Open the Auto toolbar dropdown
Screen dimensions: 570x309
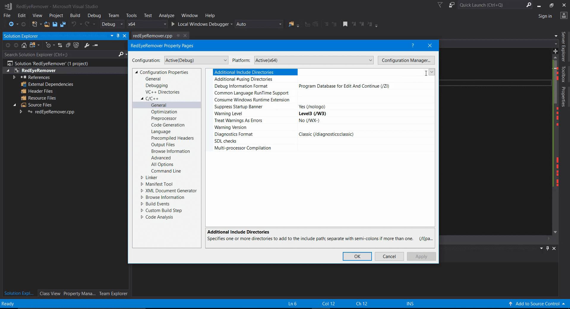[x=259, y=24]
